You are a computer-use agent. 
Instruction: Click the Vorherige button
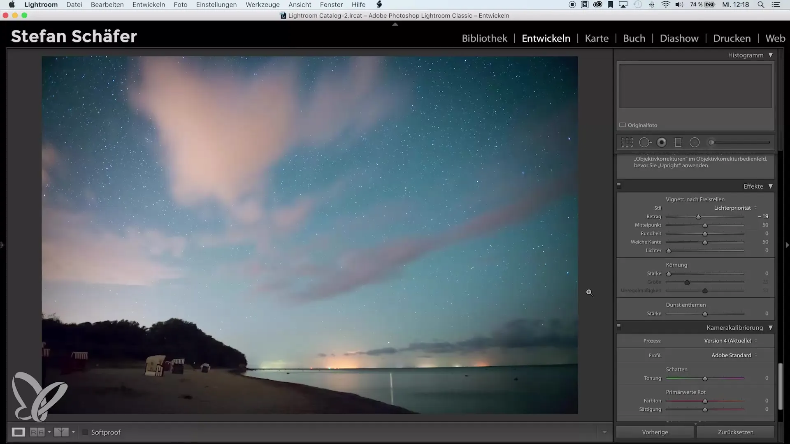655,432
